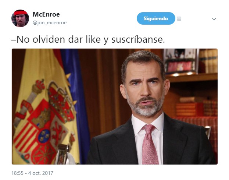Open the attached photo of the man in a suit

115,106
